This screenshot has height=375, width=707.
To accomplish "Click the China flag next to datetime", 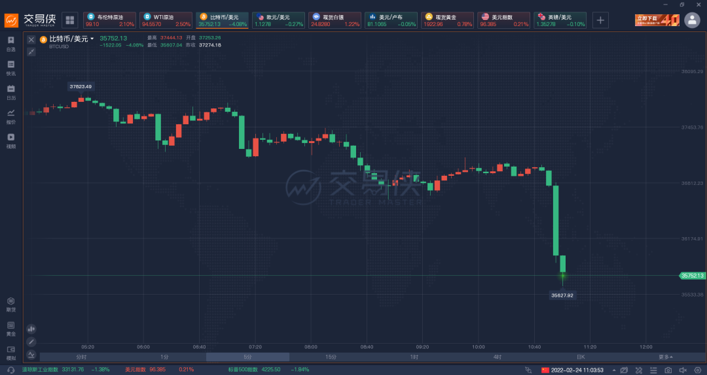I will click(x=545, y=370).
